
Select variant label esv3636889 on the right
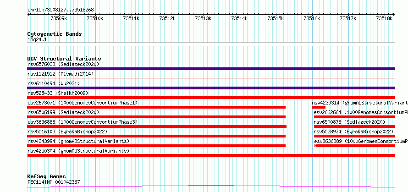[x=361, y=141]
